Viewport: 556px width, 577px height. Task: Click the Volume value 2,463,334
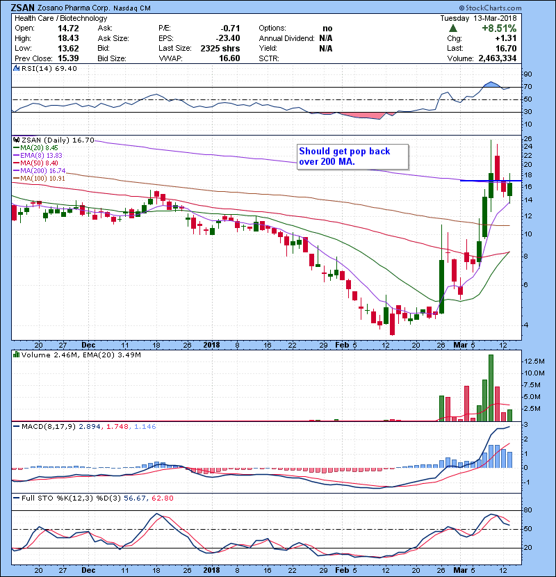click(x=497, y=58)
